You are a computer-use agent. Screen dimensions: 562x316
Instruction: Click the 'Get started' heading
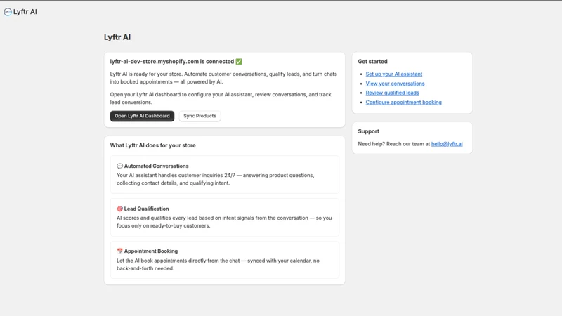pos(372,62)
